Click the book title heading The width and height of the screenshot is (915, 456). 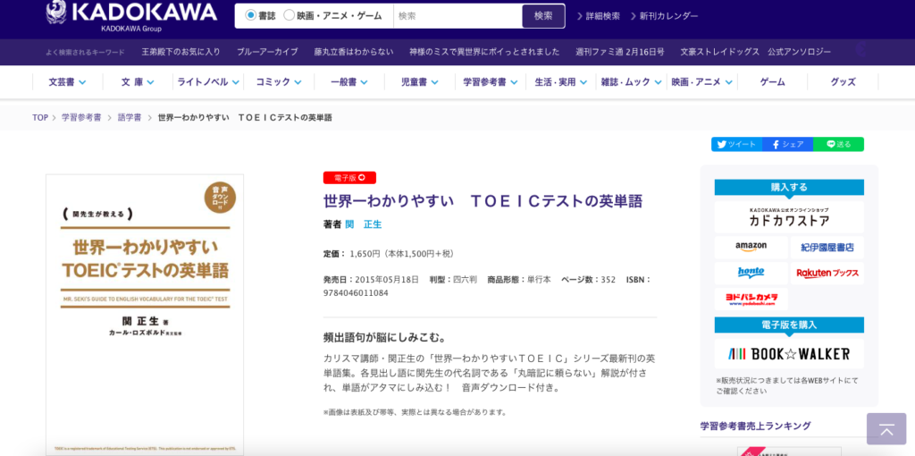tap(483, 201)
